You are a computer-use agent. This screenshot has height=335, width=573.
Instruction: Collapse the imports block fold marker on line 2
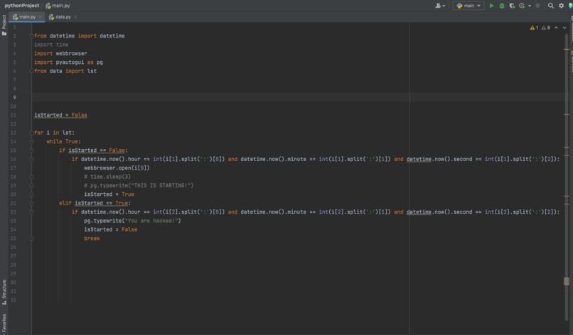31,35
